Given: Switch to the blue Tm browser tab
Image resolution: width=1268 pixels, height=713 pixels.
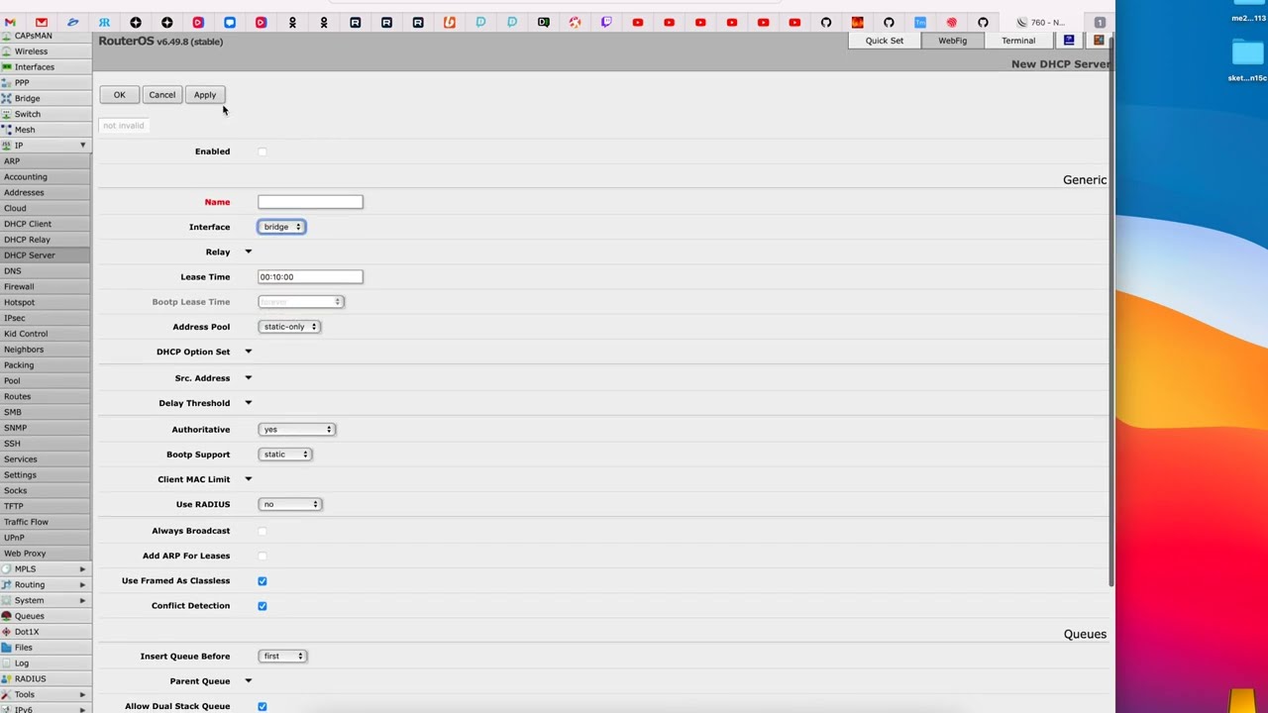Looking at the screenshot, I should tap(920, 22).
